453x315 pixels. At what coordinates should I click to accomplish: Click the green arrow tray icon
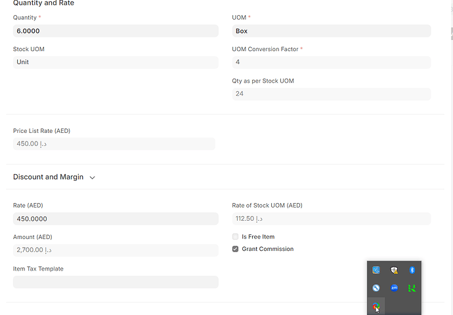coord(412,288)
